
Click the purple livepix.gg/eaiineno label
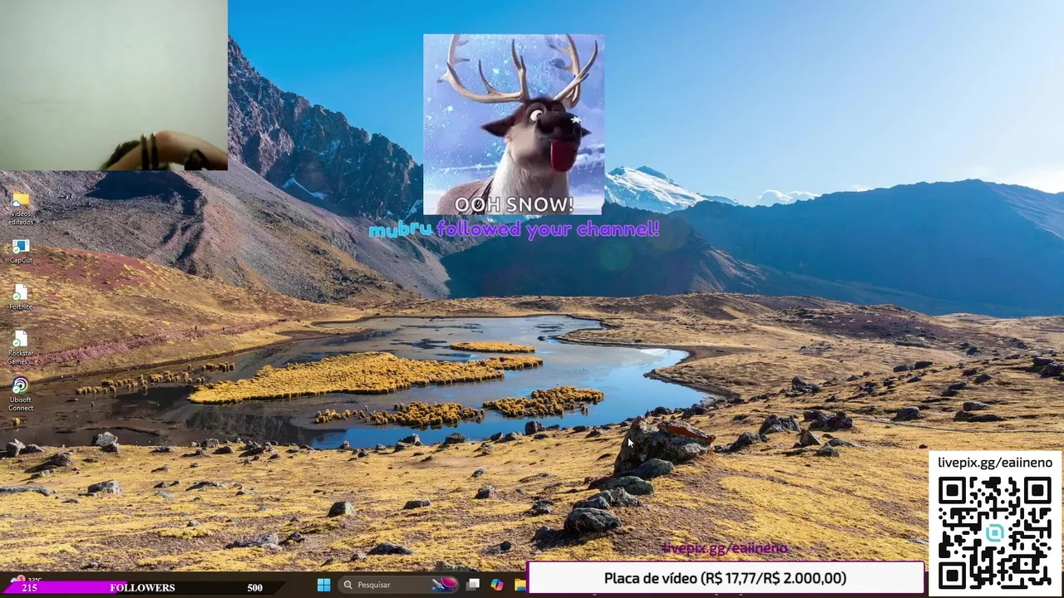tap(725, 548)
